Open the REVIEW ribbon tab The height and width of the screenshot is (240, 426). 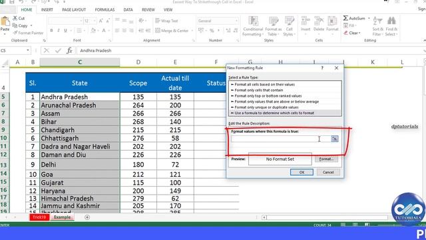coord(148,9)
